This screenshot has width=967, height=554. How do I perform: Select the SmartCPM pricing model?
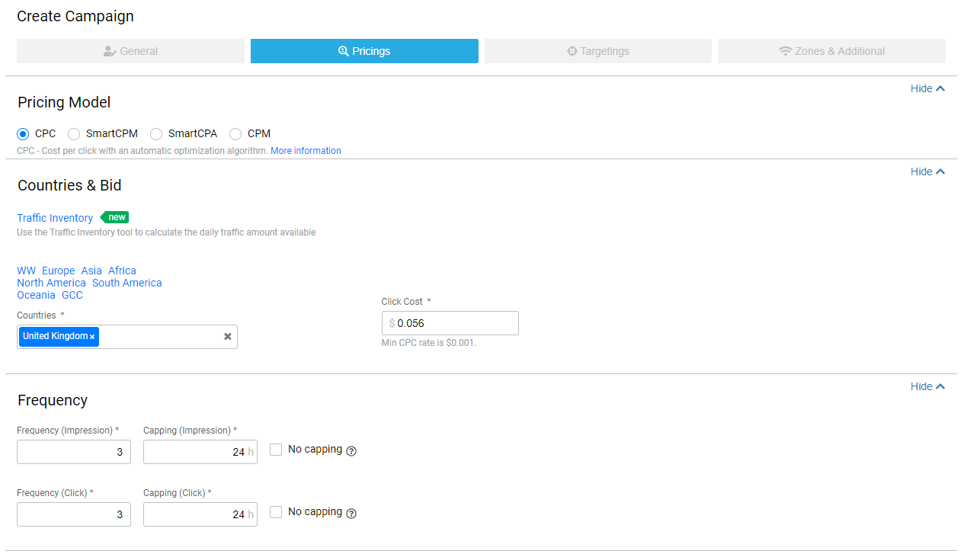click(x=74, y=134)
